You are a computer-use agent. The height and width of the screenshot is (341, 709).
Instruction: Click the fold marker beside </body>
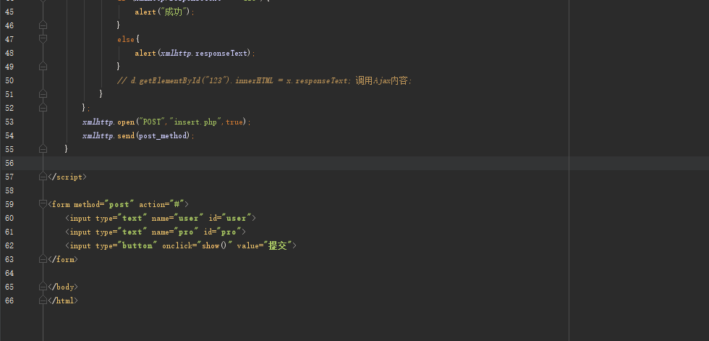click(x=43, y=287)
